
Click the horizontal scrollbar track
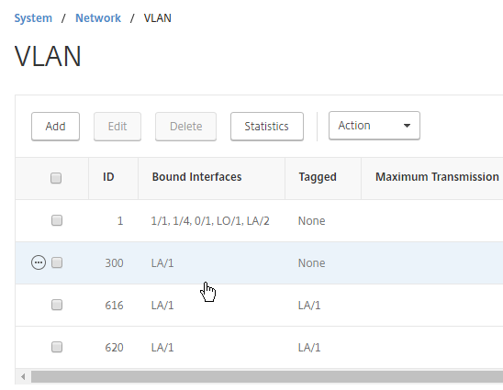point(267,376)
